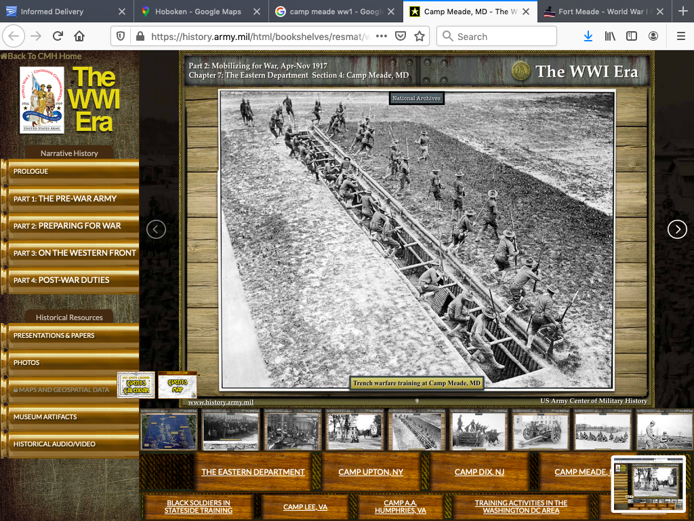Screen dimensions: 694x521
Task: Expand Part 2: Preparing for War
Action: [x=68, y=226]
